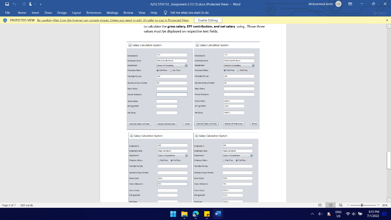Image resolution: width=391 pixels, height=220 pixels.
Task: Click tray device icon with red X
Action: (329, 214)
